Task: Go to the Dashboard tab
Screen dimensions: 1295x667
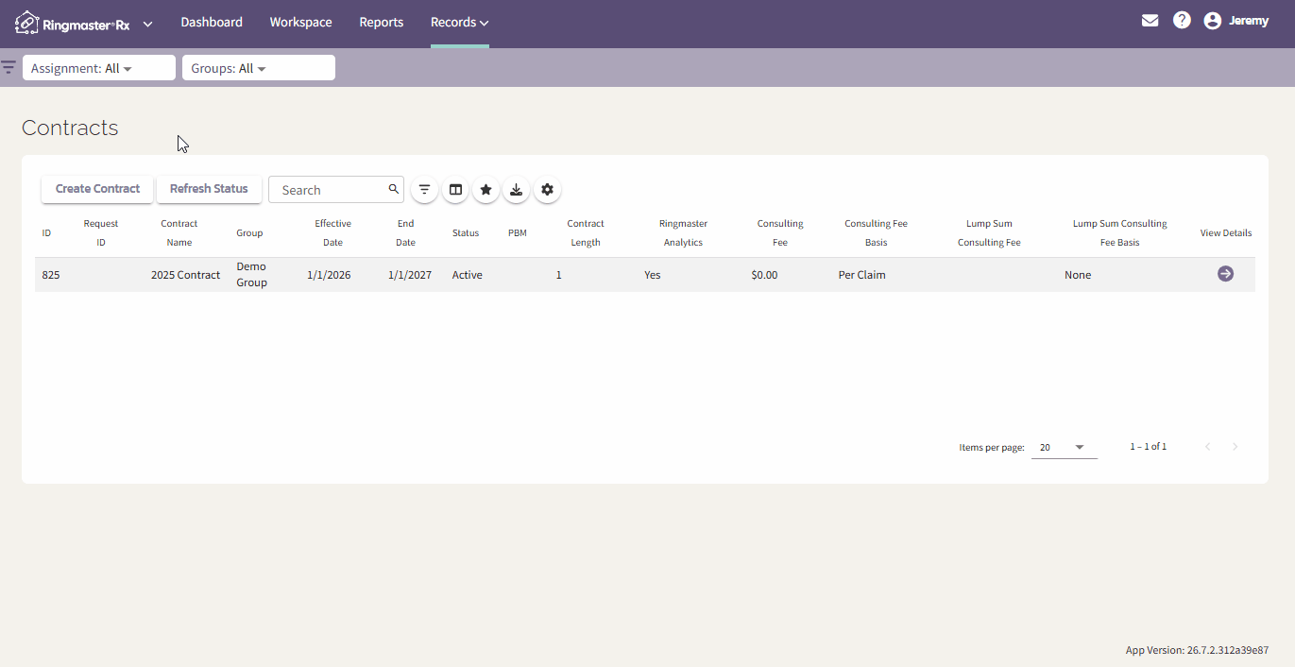Action: [x=212, y=23]
